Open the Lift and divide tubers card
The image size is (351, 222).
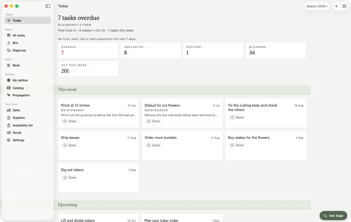click(99, 218)
